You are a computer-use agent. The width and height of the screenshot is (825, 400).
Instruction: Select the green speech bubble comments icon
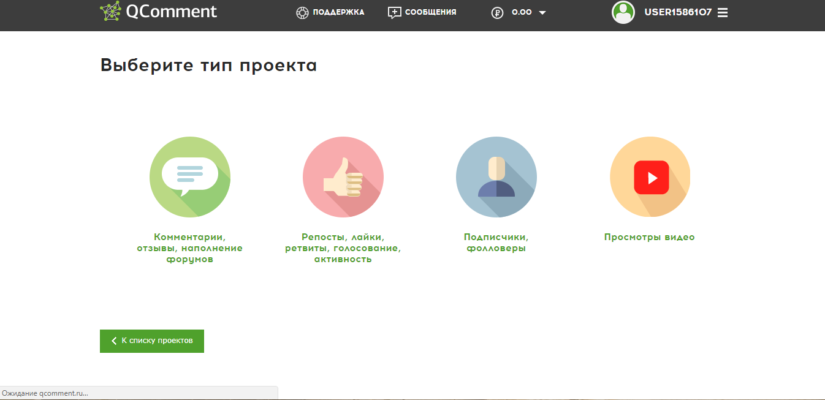click(190, 176)
